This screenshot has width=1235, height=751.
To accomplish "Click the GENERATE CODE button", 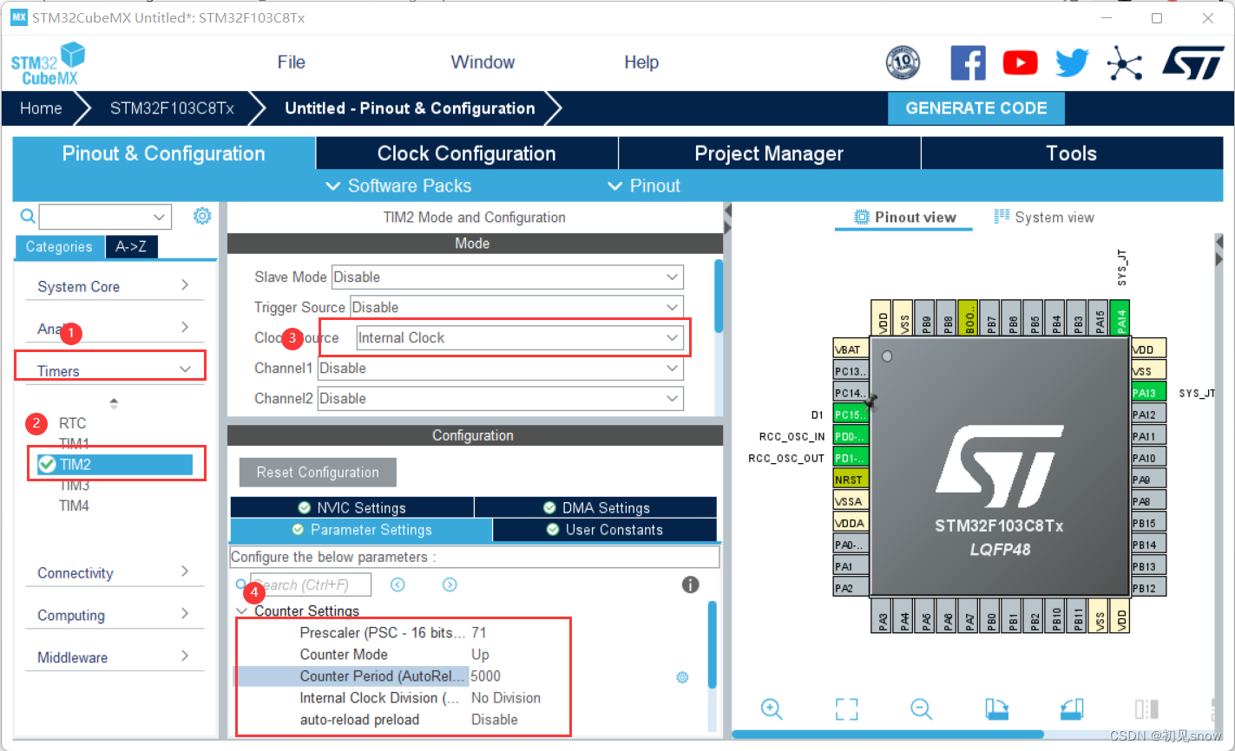I will [x=976, y=108].
